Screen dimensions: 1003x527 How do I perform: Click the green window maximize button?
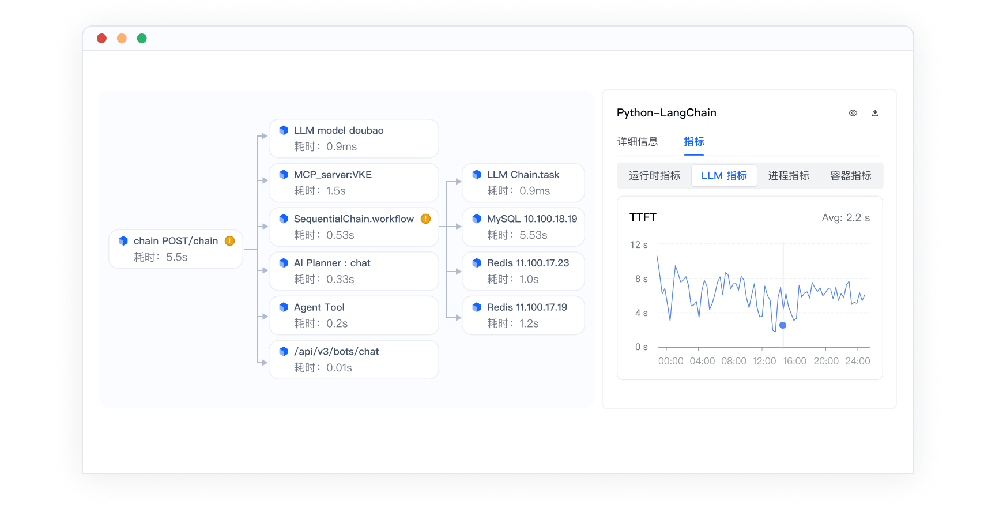[x=142, y=39]
